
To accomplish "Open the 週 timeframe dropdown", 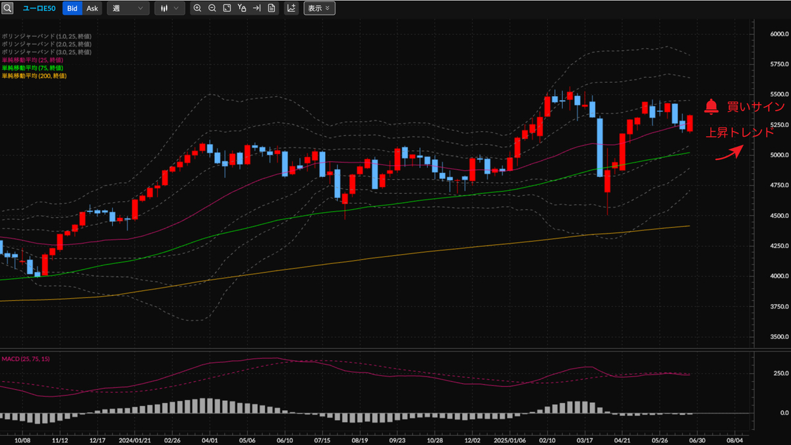I will pyautogui.click(x=128, y=9).
